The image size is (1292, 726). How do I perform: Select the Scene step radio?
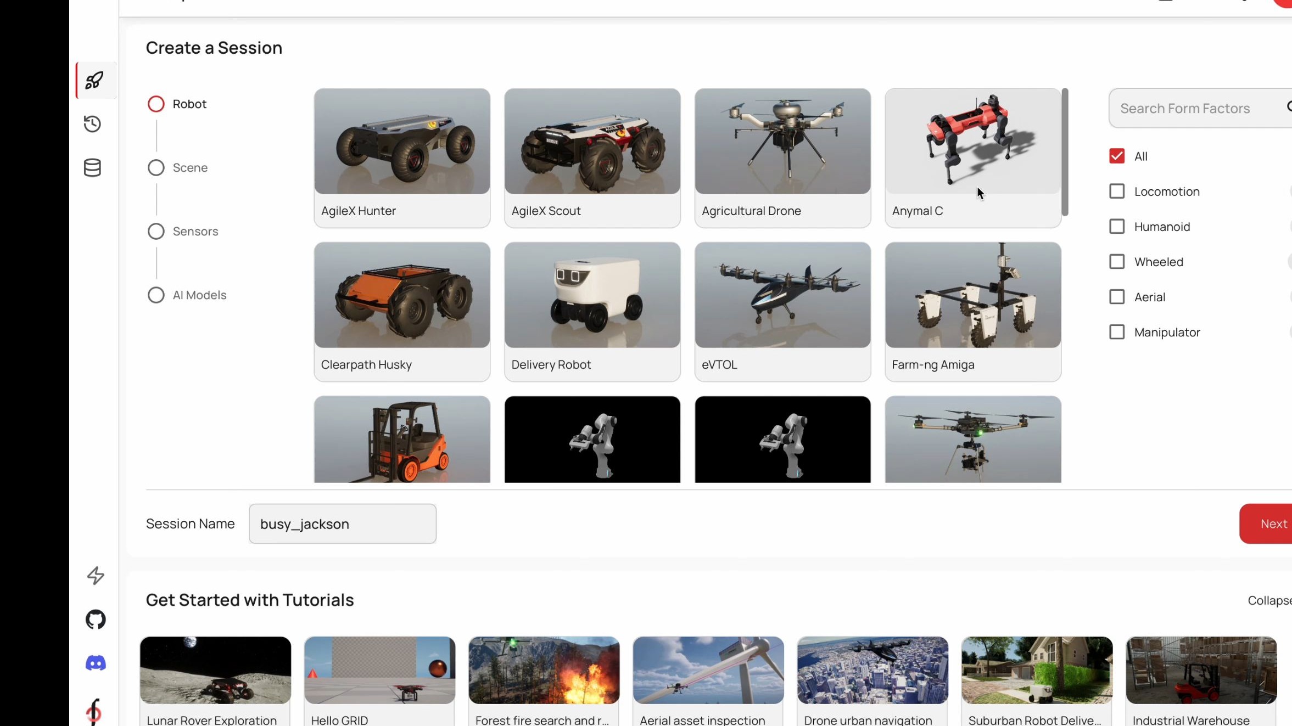pyautogui.click(x=156, y=168)
